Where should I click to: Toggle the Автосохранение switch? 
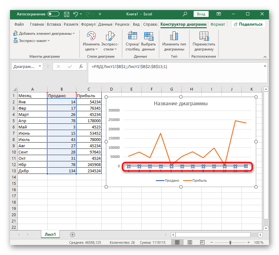(x=53, y=14)
